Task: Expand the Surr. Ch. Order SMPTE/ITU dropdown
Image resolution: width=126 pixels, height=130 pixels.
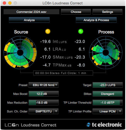Action: tap(43, 111)
